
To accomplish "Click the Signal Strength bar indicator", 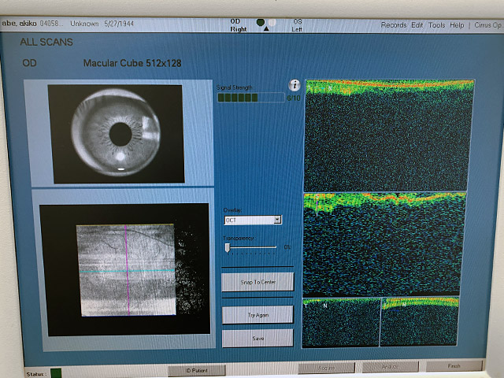I will pos(251,98).
